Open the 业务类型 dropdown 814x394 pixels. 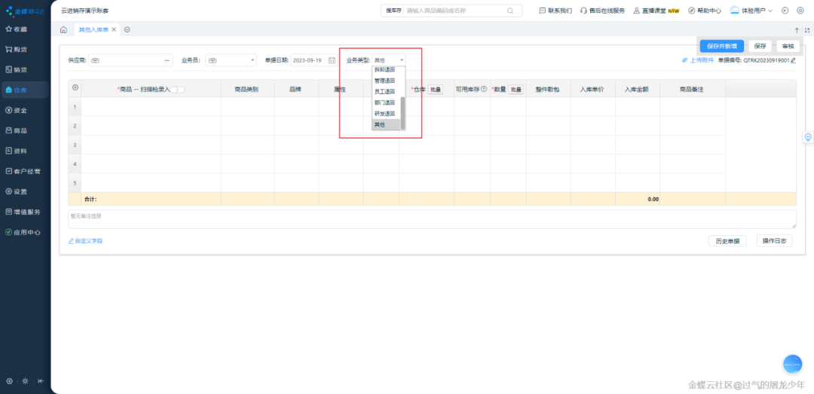click(388, 60)
